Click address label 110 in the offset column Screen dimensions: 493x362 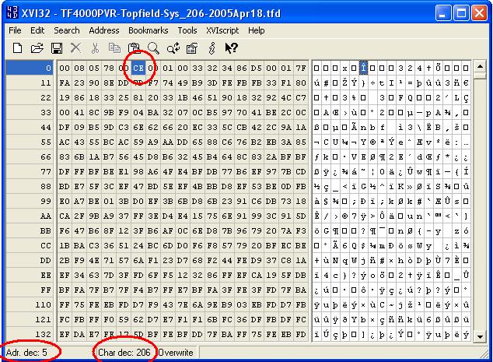[x=30, y=304]
